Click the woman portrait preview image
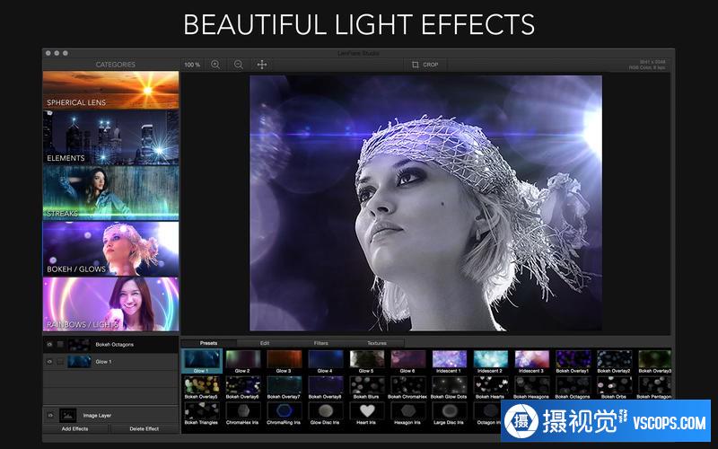 [425, 203]
